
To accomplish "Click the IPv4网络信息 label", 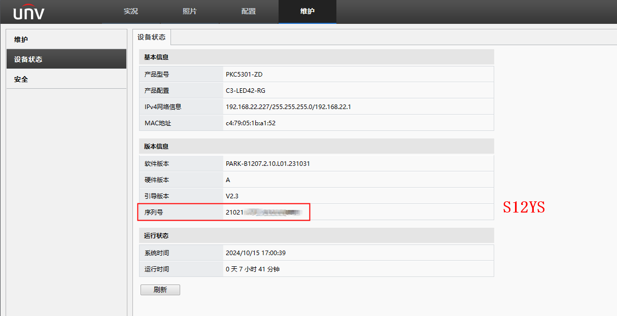I will coord(163,107).
